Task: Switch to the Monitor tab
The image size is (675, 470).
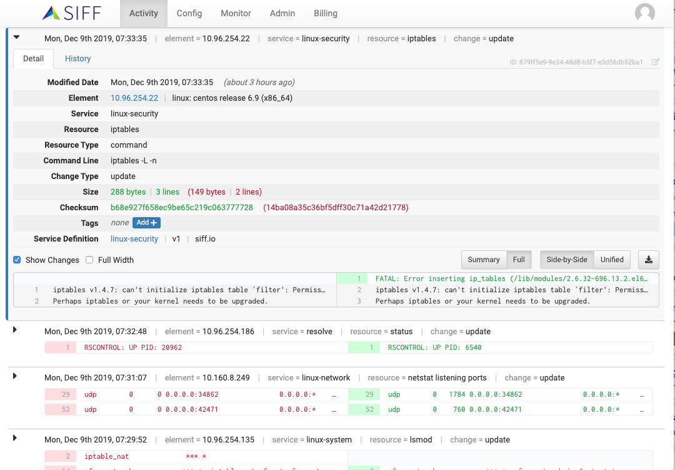Action: click(x=236, y=13)
